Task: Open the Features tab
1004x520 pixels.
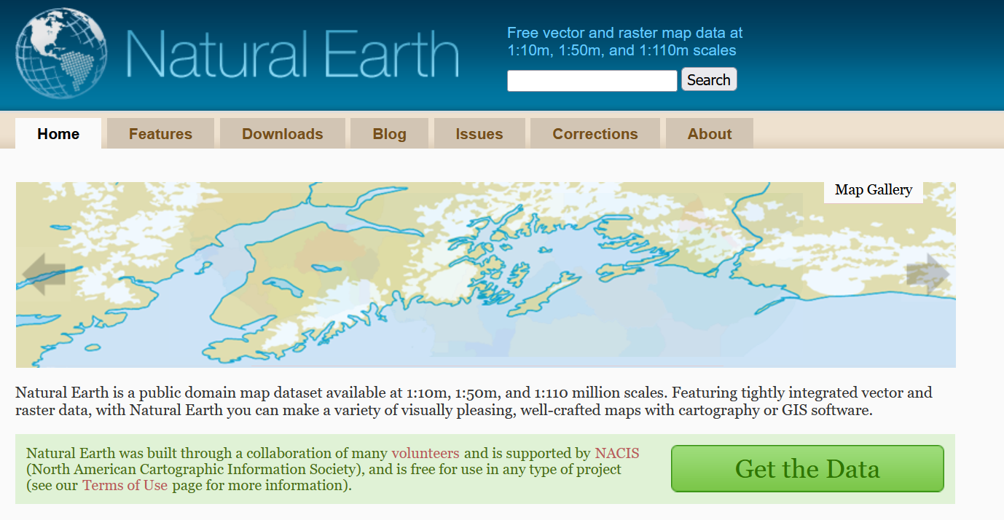Action: (160, 134)
